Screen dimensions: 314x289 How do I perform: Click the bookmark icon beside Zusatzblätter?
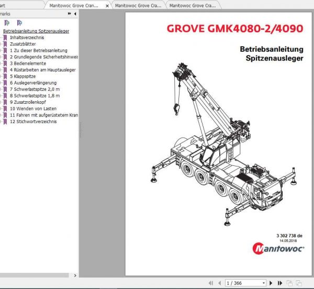click(5, 44)
